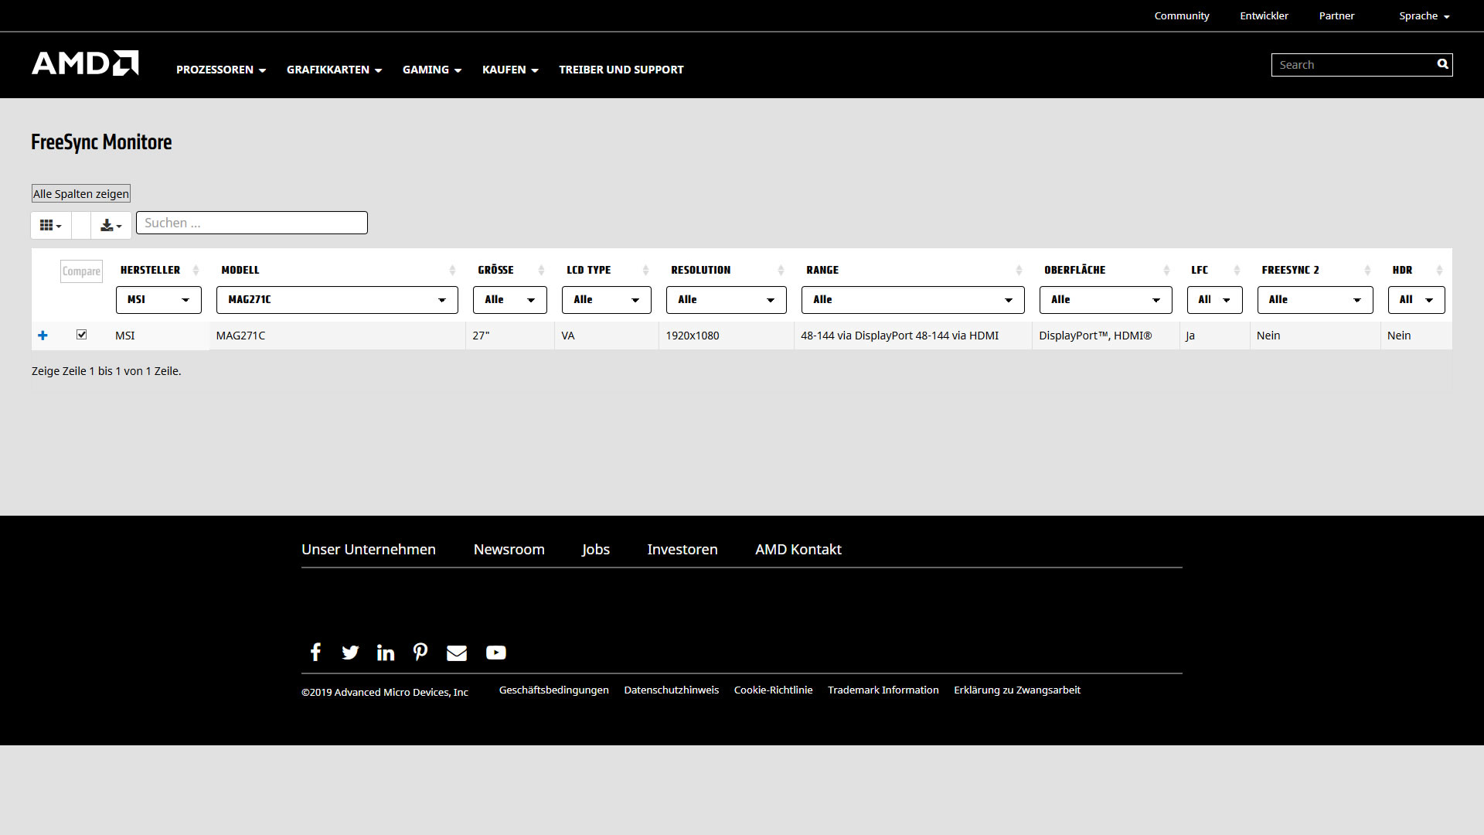The image size is (1484, 835).
Task: Click the search magnifier icon
Action: (1442, 64)
